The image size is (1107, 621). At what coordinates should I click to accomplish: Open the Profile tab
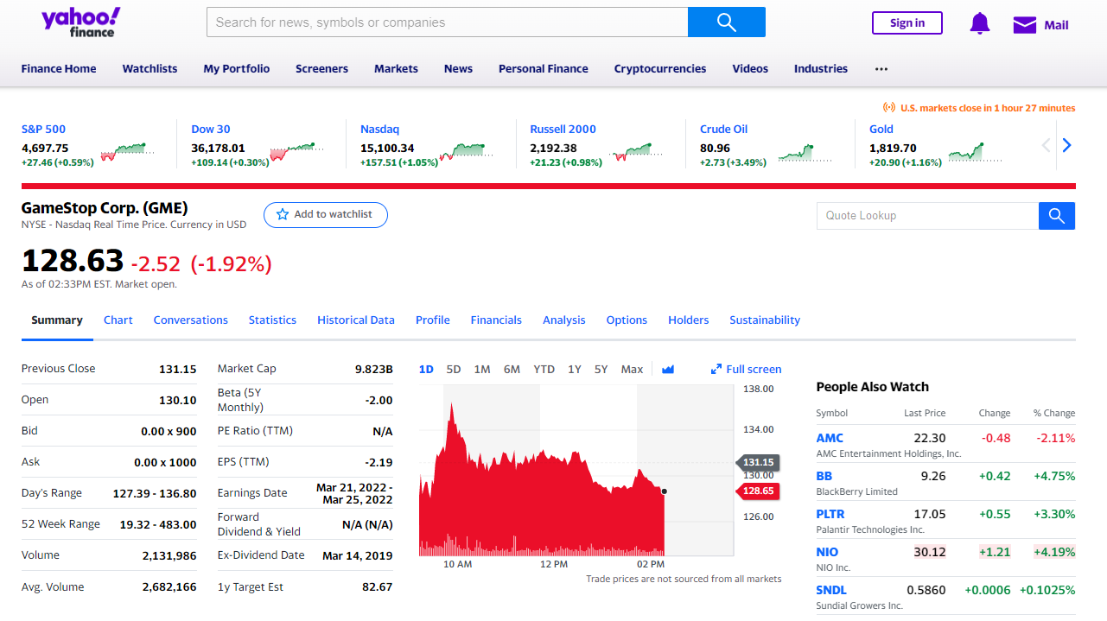[x=433, y=320]
